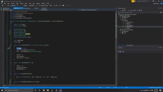Toggle Preview Selected Items in Solution Explorer
The image size is (163, 92).
141,10
